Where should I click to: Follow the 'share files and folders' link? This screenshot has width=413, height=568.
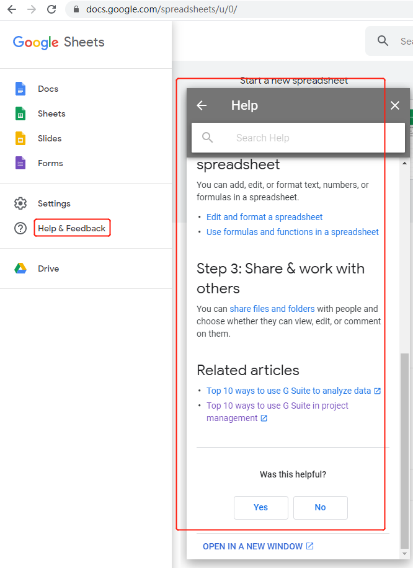(272, 309)
